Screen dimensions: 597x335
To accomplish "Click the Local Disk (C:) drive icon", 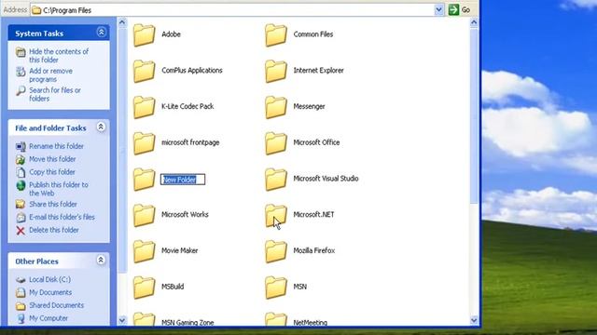I will (x=21, y=280).
